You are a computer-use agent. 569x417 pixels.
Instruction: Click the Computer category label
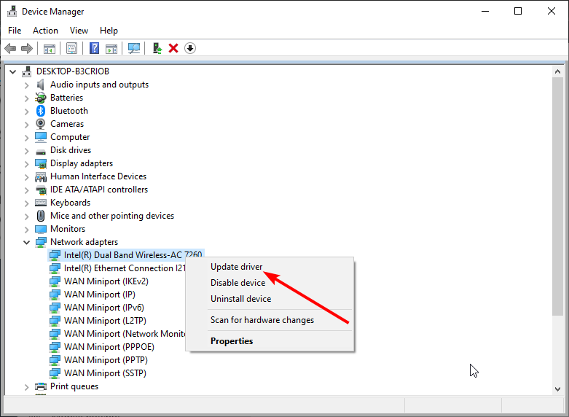click(70, 137)
